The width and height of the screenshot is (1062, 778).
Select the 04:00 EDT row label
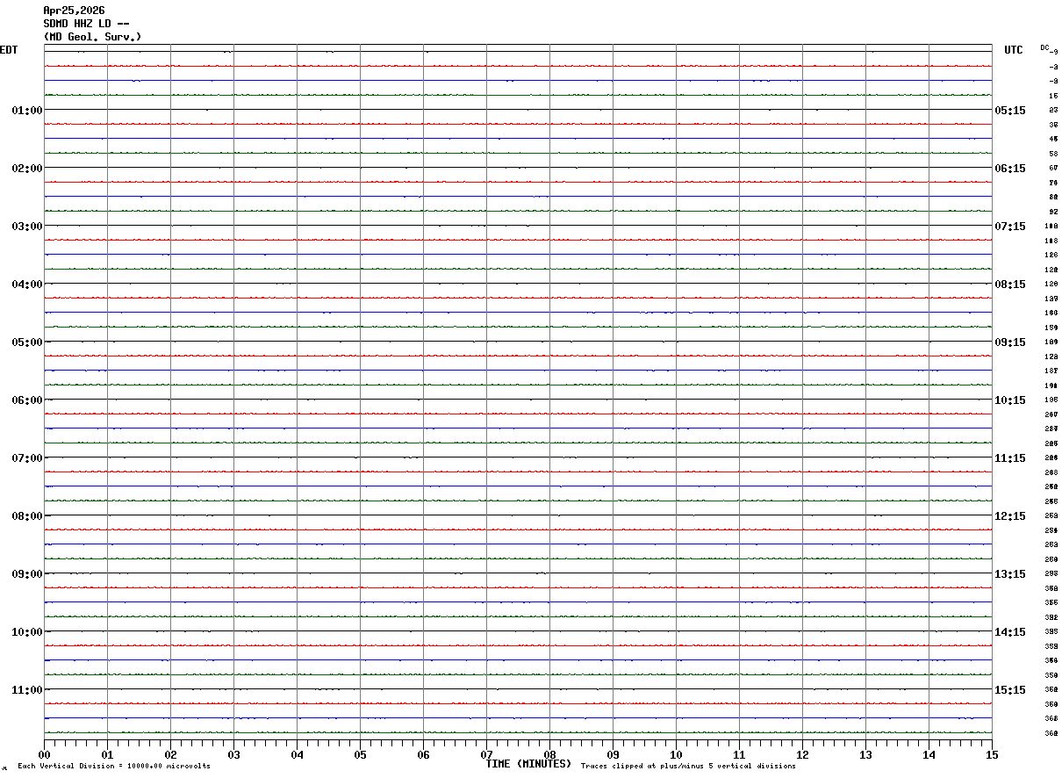pos(27,284)
